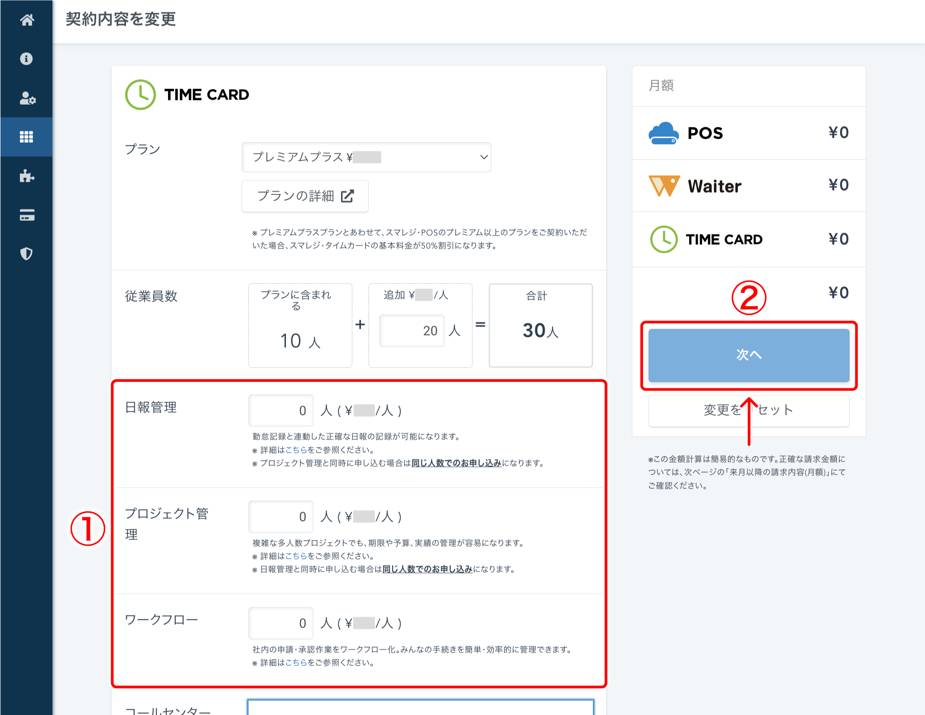Click the TIME CARD clock logo in header
The image size is (925, 715).
(x=140, y=95)
